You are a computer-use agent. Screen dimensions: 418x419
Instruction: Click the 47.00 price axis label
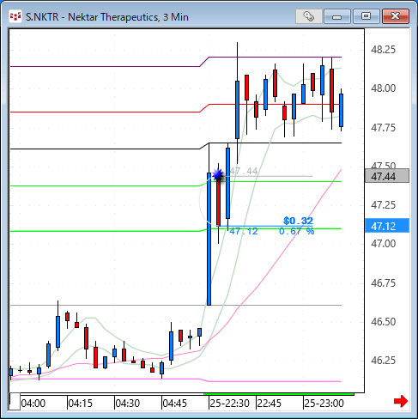(383, 244)
